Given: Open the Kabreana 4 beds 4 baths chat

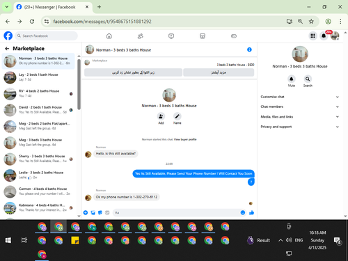Looking at the screenshot, I should point(38,207).
